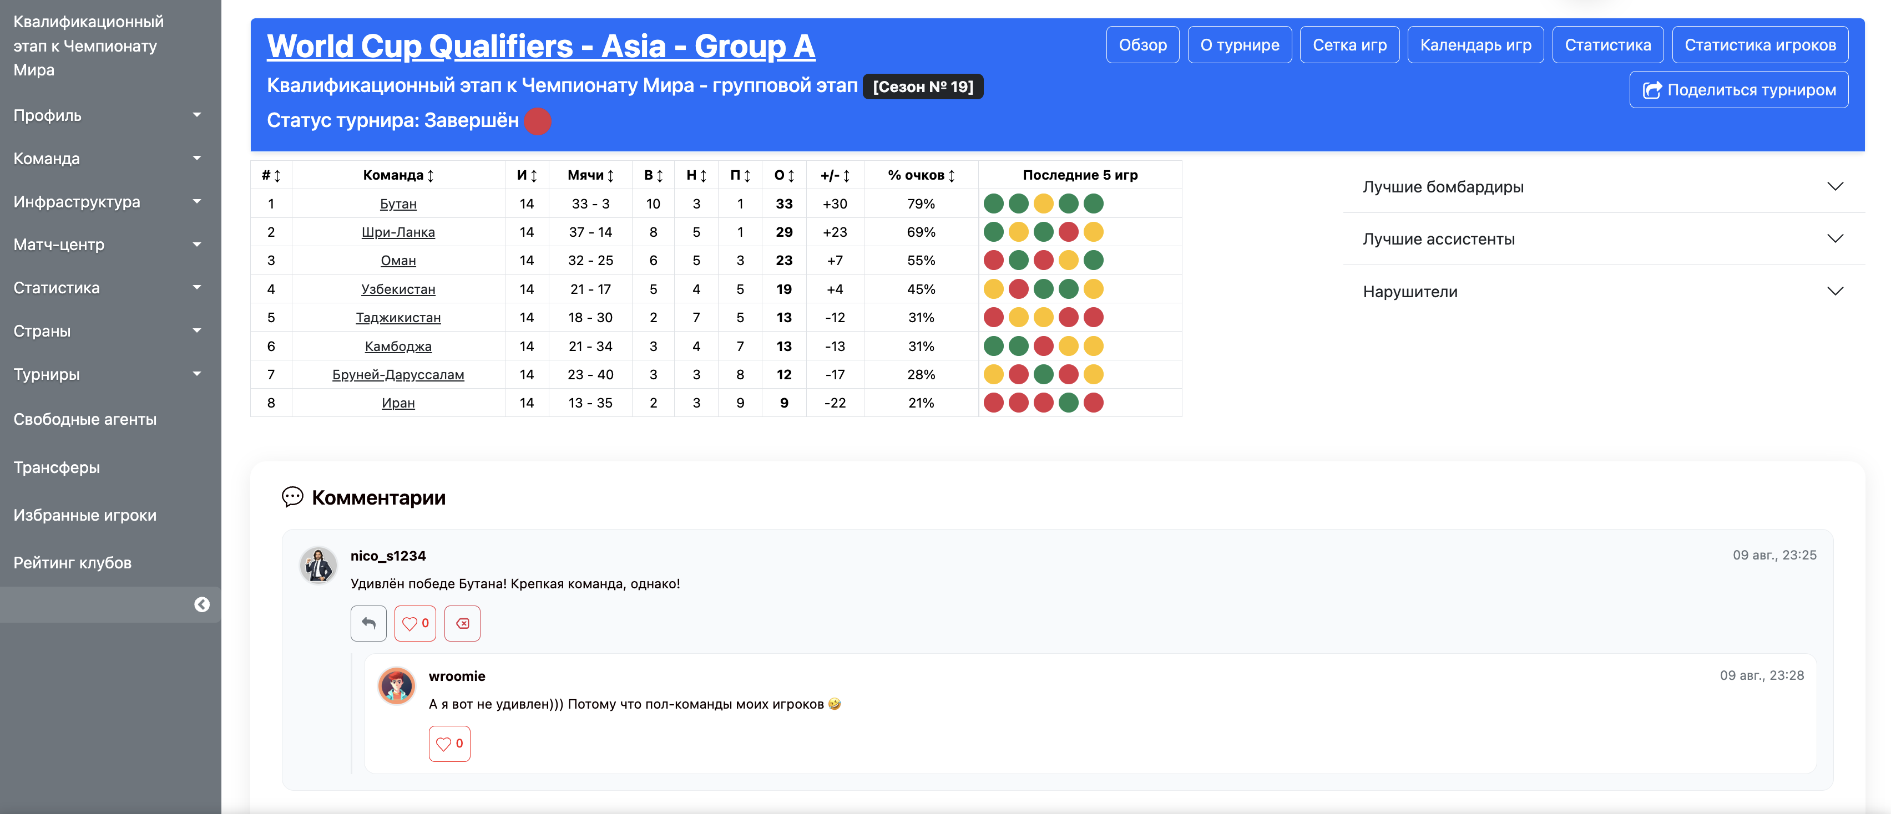
Task: Switch to О турнире tab
Action: 1239,45
